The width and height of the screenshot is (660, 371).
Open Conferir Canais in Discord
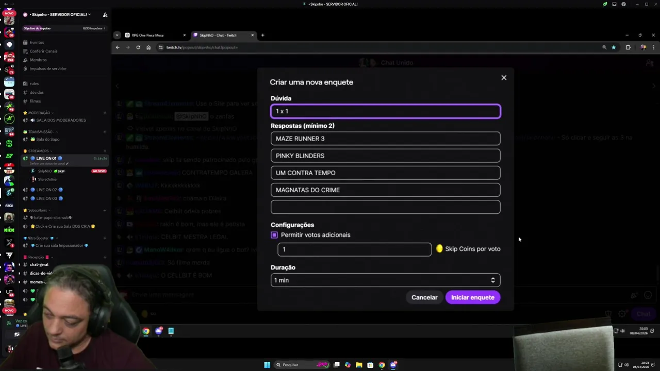(43, 51)
